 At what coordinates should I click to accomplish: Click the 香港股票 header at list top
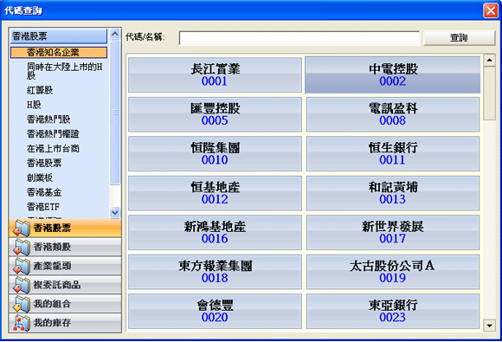point(59,36)
